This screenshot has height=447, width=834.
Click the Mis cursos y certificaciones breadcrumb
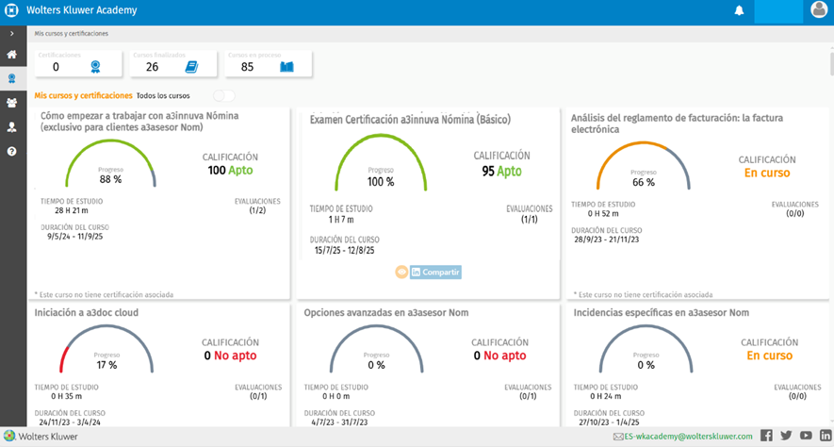[72, 34]
